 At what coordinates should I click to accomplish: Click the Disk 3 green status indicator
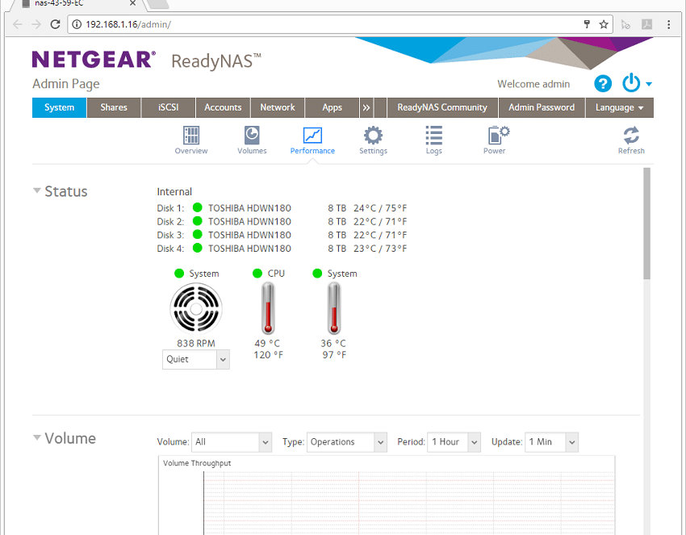[x=197, y=235]
